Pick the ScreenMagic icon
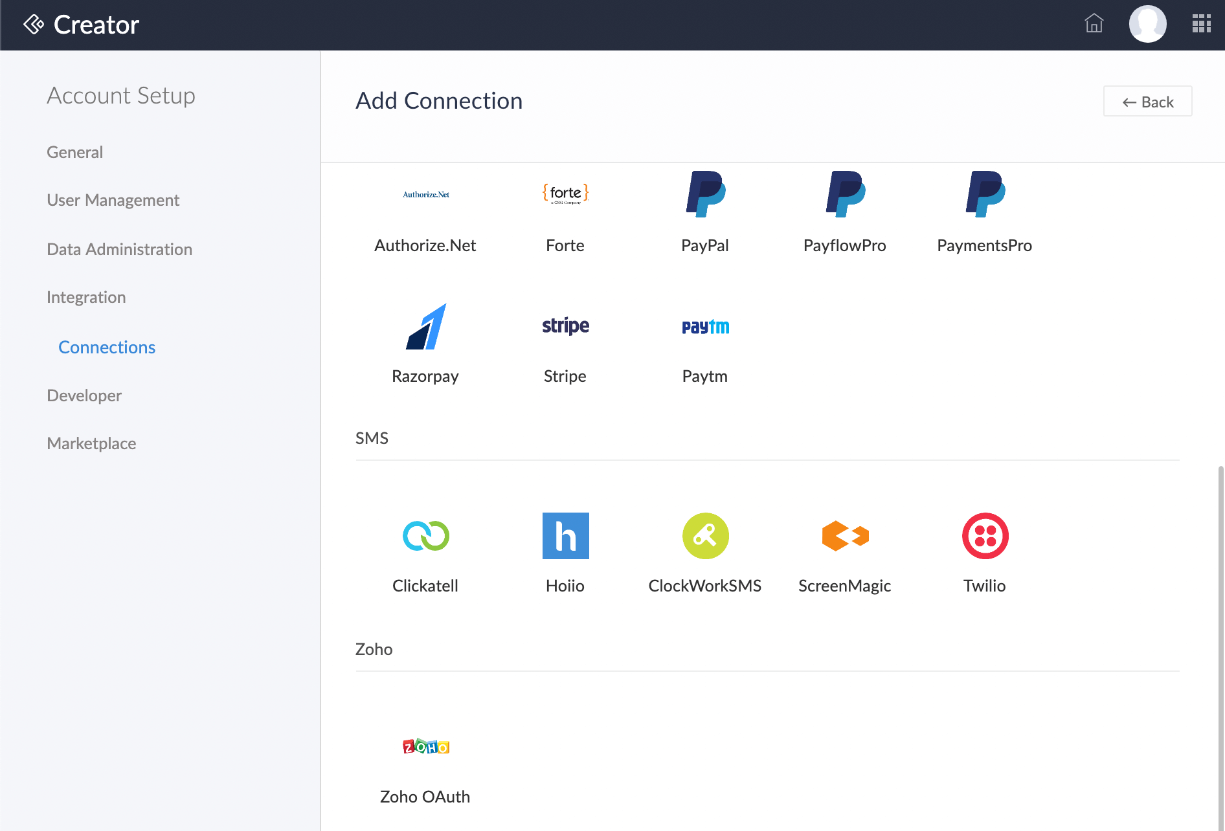The image size is (1225, 831). point(846,536)
